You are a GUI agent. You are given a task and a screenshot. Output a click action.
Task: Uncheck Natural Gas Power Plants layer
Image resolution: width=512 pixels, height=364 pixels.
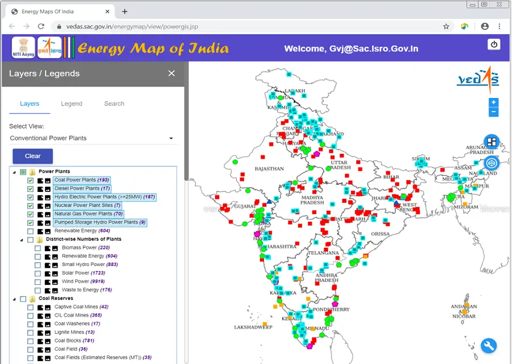tap(30, 215)
